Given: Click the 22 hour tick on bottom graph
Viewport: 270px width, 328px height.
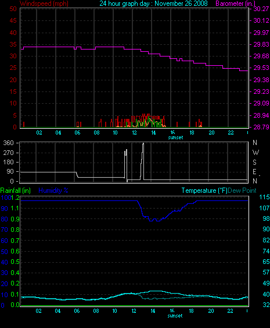Looking at the screenshot, I should pyautogui.click(x=230, y=311).
